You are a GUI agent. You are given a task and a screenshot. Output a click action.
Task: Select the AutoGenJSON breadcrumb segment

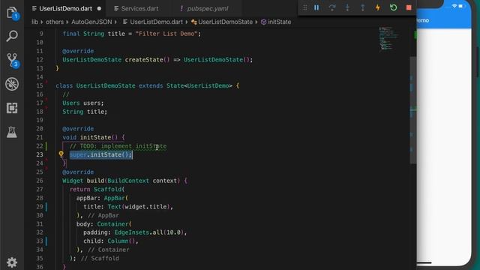coord(91,22)
